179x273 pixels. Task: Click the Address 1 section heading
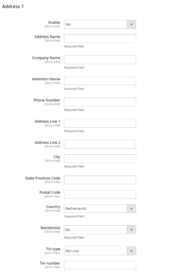[x=13, y=7]
